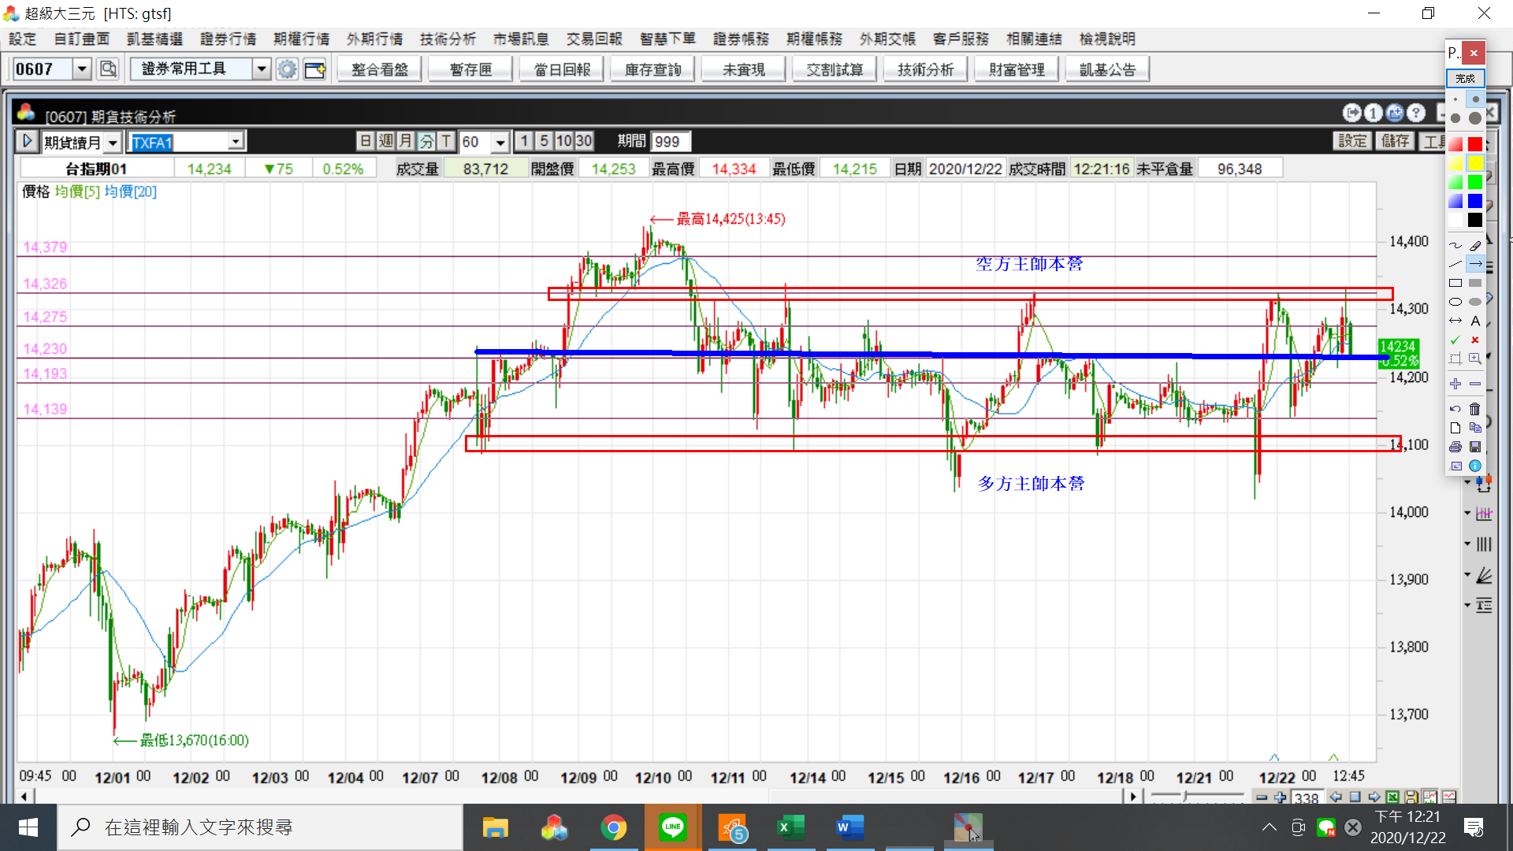Open the 60 minute interval dropdown
This screenshot has width=1513, height=851.
click(500, 143)
